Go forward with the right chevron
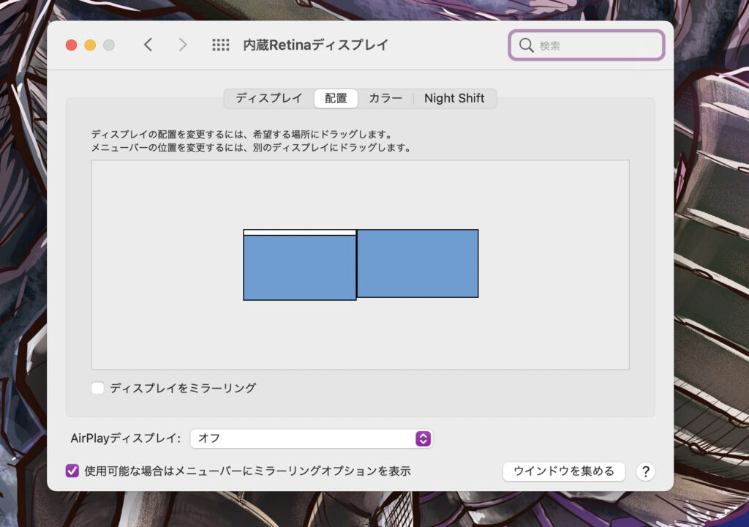749x527 pixels. pos(182,45)
